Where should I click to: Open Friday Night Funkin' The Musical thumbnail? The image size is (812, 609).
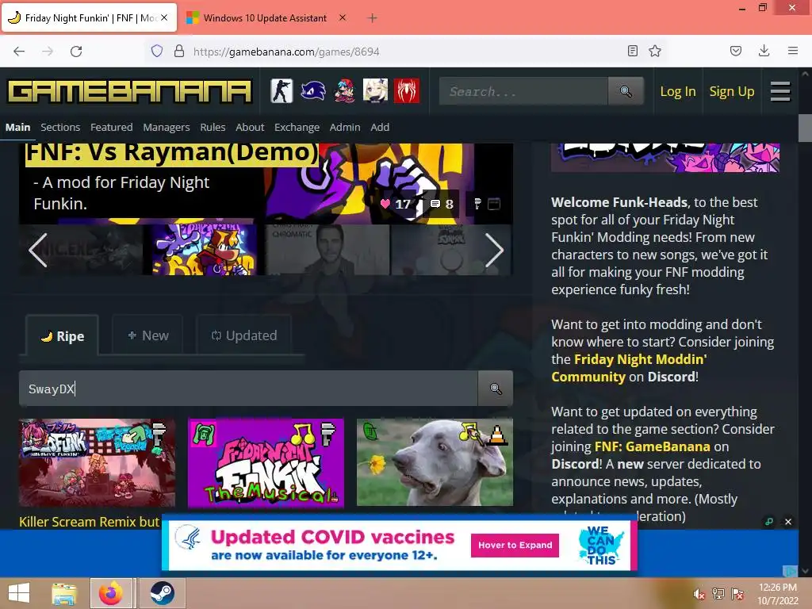coord(266,462)
